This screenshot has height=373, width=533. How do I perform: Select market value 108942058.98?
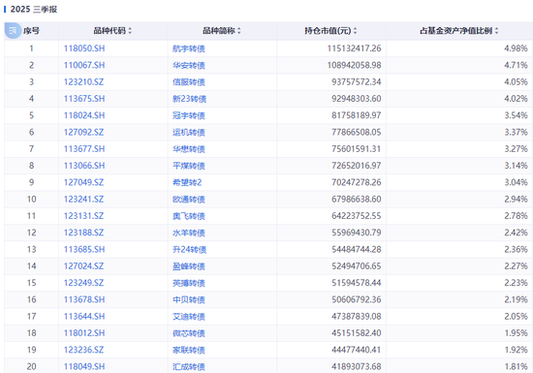click(354, 65)
